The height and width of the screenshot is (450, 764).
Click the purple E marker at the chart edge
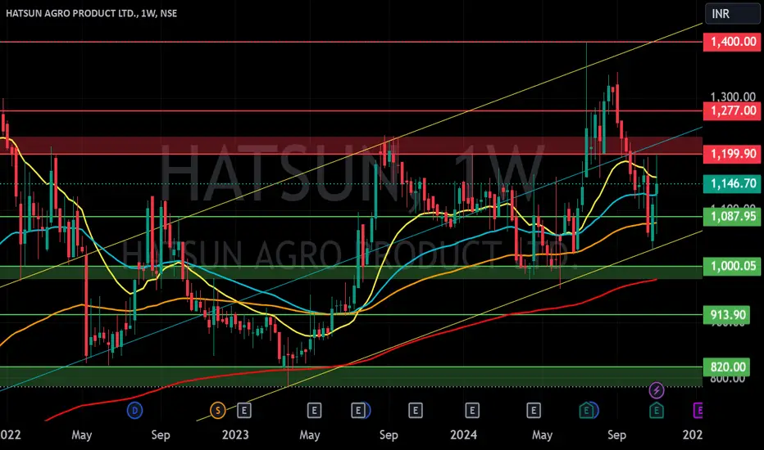coord(698,411)
